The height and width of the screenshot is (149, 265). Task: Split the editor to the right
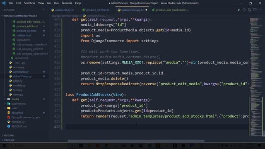coord(255,10)
